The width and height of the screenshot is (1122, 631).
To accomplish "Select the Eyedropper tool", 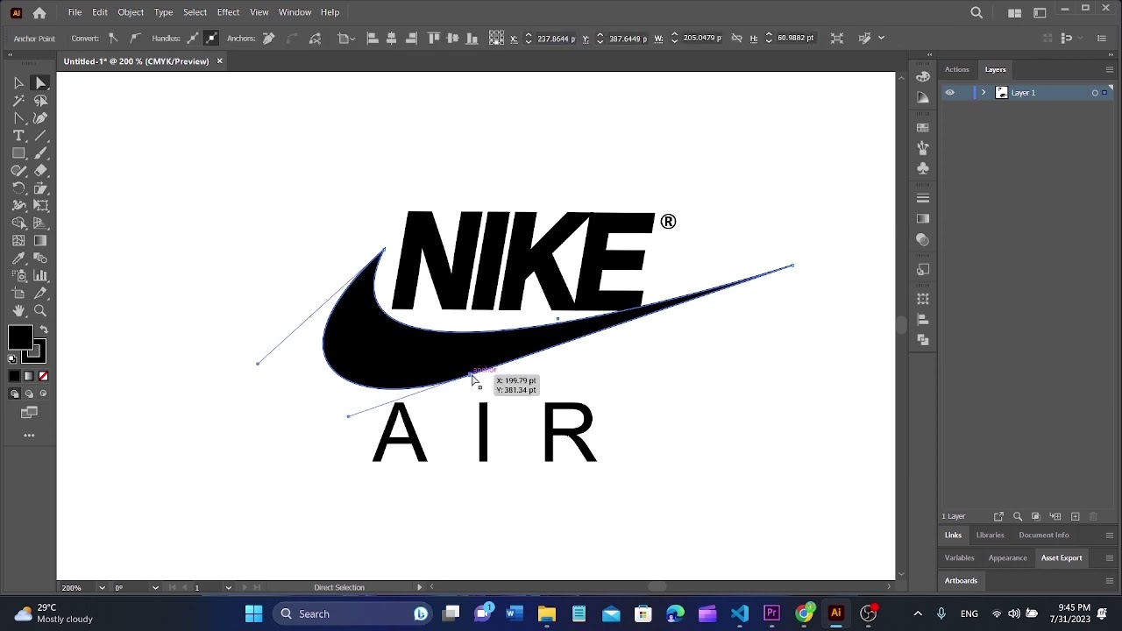I will point(18,259).
